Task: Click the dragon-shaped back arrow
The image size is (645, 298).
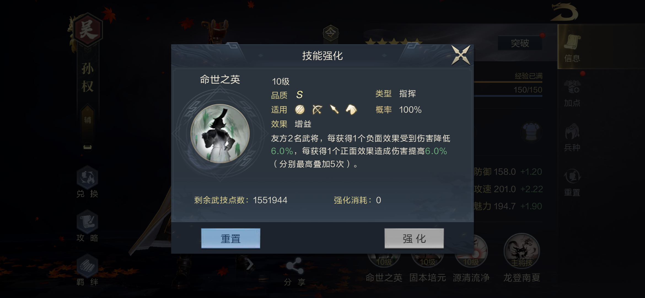Action: click(x=564, y=12)
